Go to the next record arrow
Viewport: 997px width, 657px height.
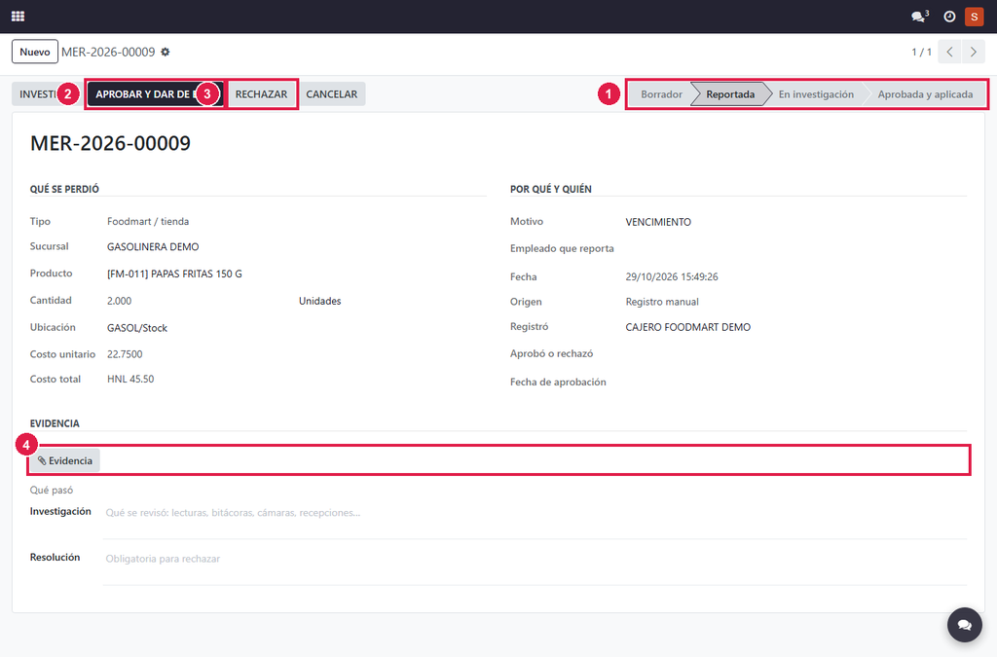pos(974,53)
